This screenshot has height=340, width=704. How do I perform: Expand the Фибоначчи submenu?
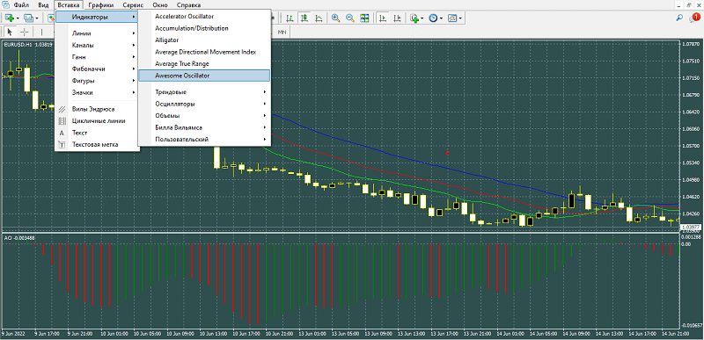tap(97, 69)
